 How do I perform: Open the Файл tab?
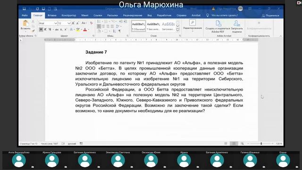(x=25, y=15)
